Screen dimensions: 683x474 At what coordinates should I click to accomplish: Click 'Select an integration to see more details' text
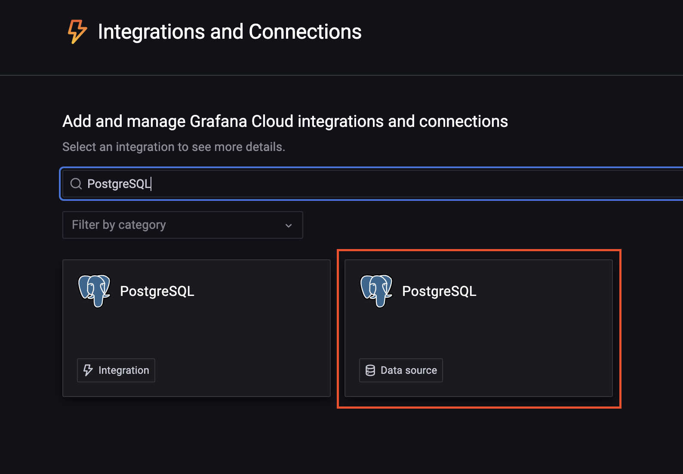[x=174, y=147]
